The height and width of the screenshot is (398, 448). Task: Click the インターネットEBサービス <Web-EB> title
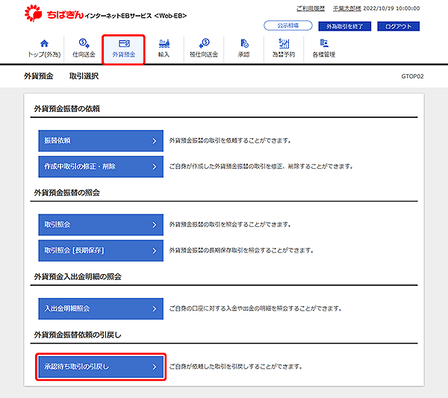coord(136,16)
